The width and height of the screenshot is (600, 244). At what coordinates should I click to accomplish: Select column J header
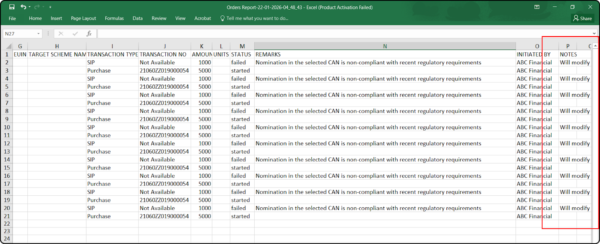click(x=165, y=46)
